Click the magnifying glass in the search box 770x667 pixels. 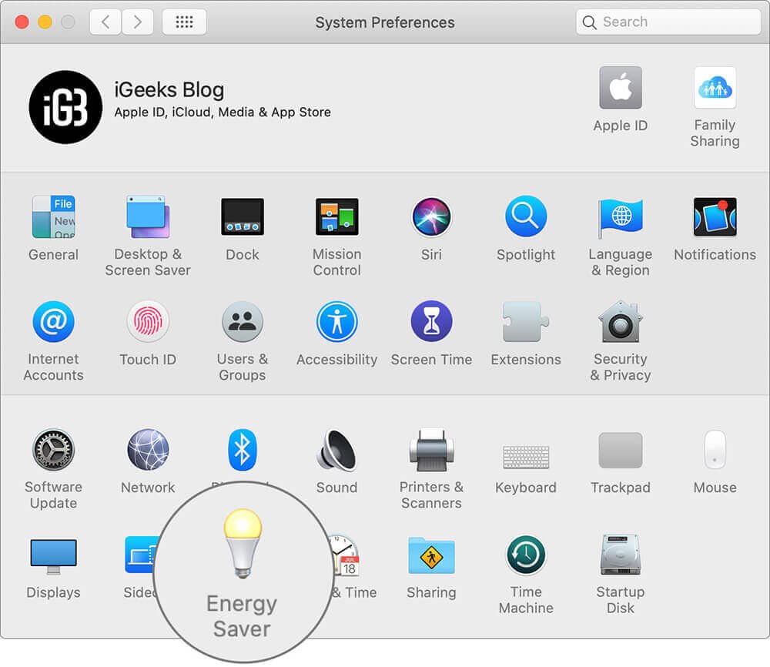pos(589,22)
